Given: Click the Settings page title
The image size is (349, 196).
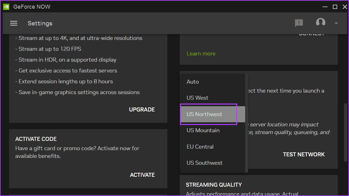Looking at the screenshot, I should pyautogui.click(x=40, y=23).
